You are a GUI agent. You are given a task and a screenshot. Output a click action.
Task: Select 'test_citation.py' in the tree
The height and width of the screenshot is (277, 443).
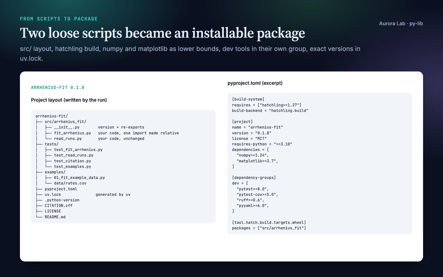pyautogui.click(x=73, y=161)
